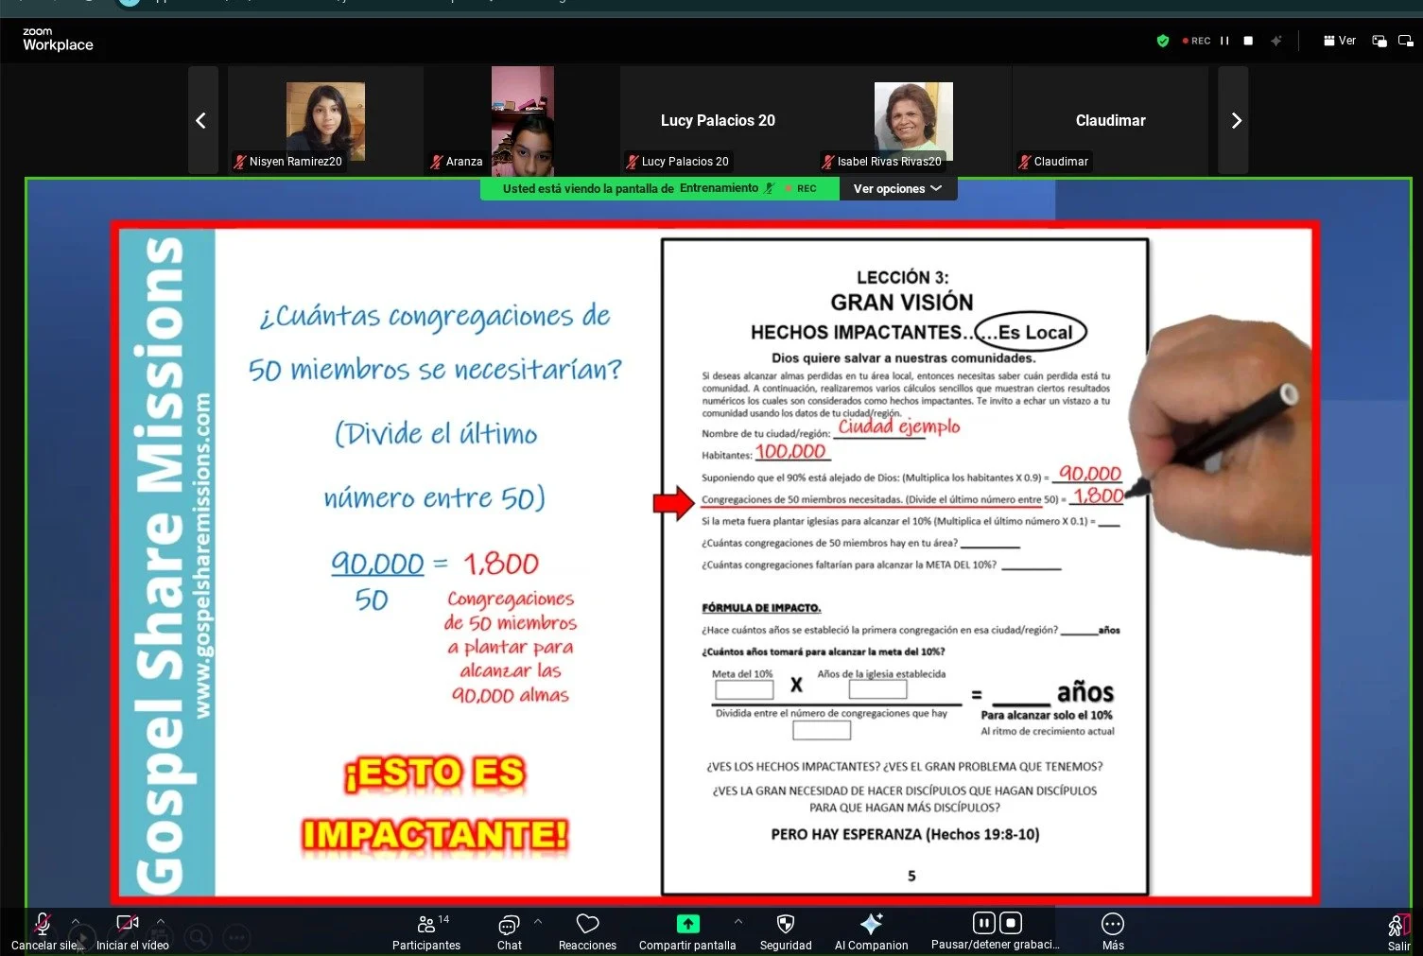
Task: Click the picture-in-picture window icon beside Ver
Action: click(1380, 41)
